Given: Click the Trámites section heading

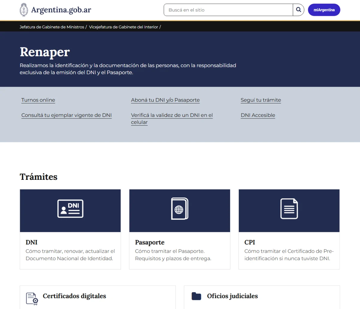Looking at the screenshot, I should pyautogui.click(x=39, y=177).
